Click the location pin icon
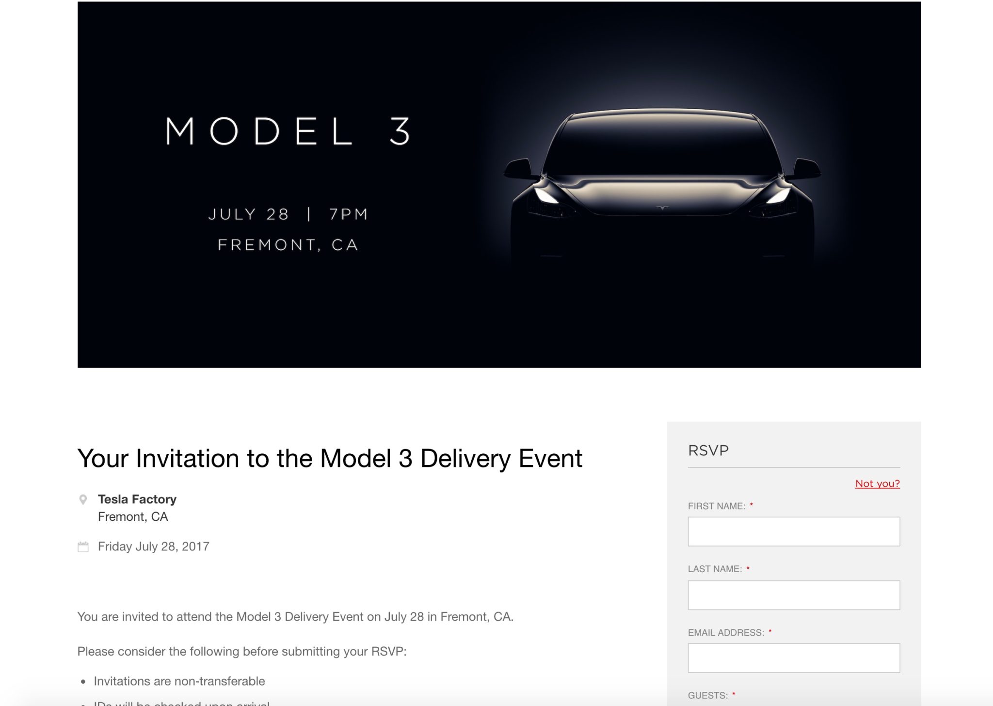Viewport: 993px width, 706px height. (x=83, y=499)
